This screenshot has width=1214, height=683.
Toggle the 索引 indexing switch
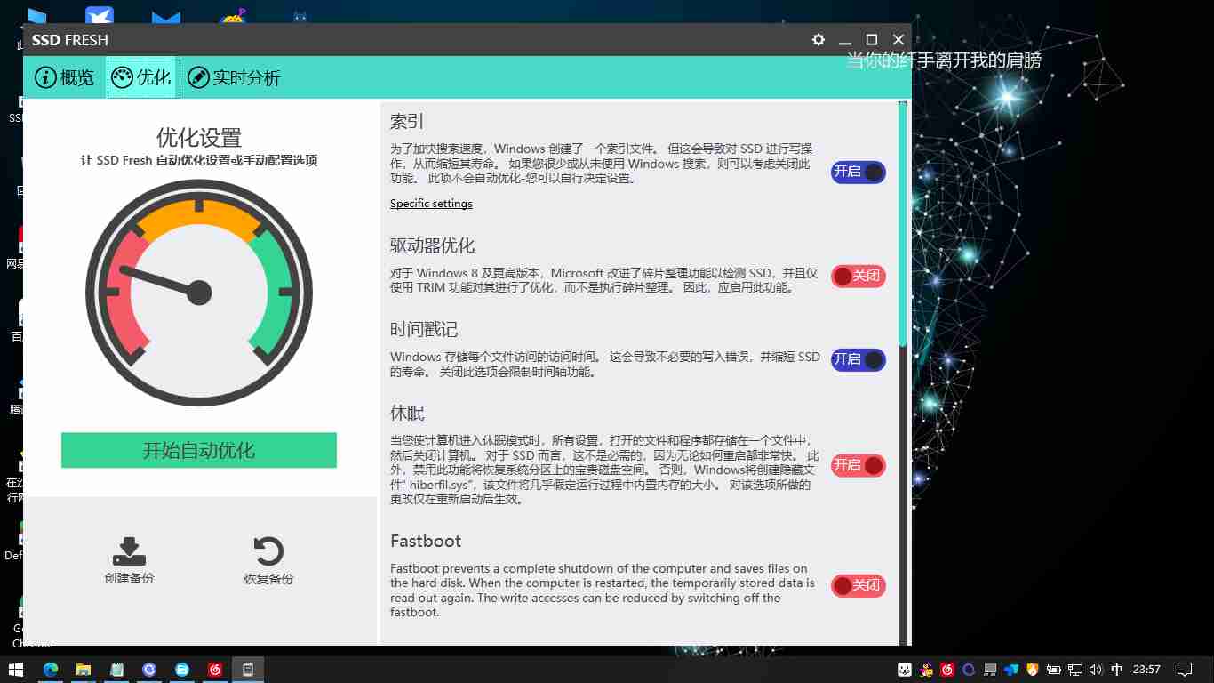pos(859,173)
